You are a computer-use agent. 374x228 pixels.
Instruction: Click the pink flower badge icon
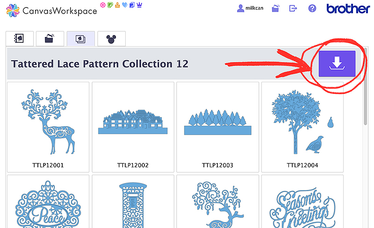(x=103, y=5)
